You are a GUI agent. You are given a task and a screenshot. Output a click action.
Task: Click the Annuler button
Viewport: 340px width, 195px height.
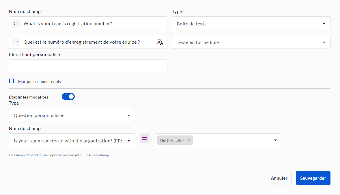pos(279,178)
